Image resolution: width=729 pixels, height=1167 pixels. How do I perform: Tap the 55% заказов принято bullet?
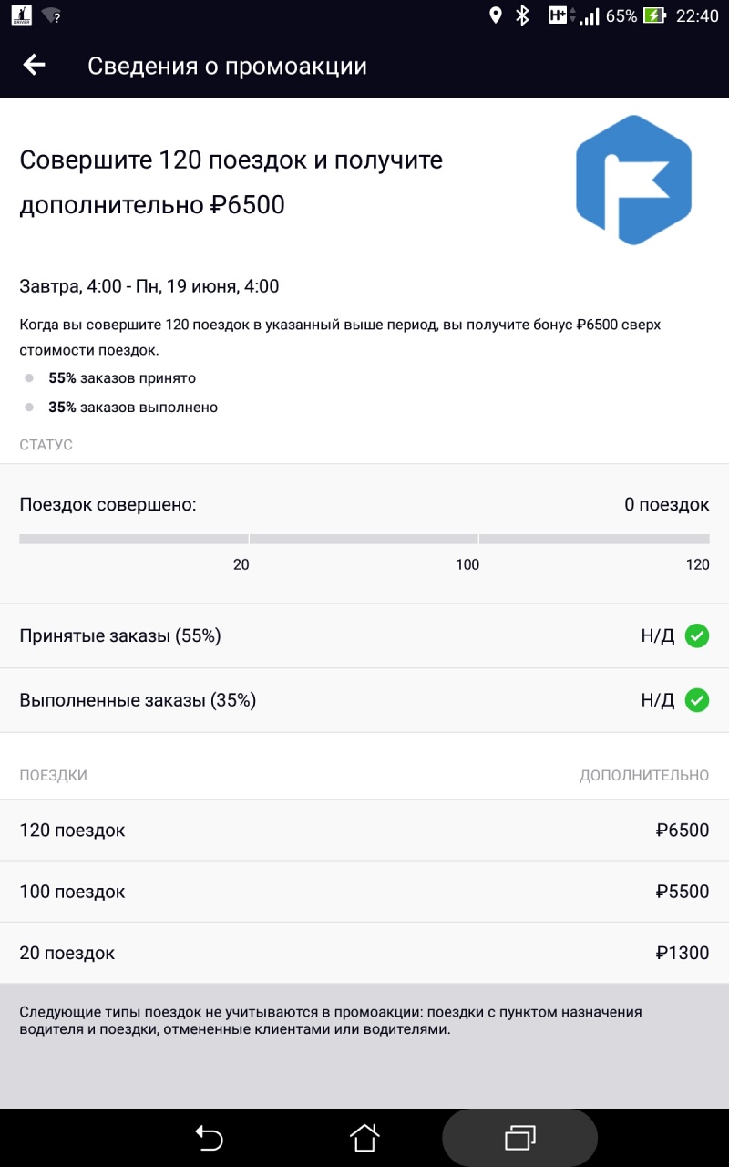122,378
